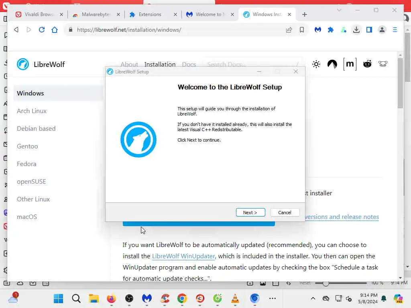
Task: Open the LibreWolf WinUpdater link
Action: click(183, 256)
